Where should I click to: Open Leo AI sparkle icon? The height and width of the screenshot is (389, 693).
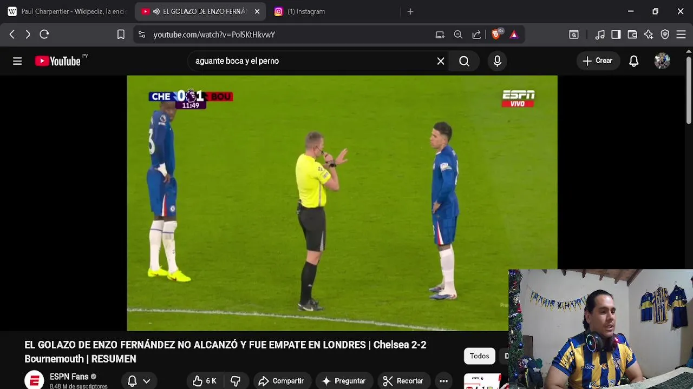pos(649,35)
